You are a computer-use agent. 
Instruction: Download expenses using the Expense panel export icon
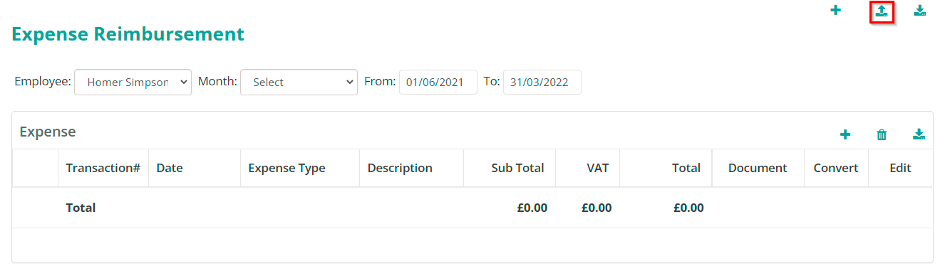click(919, 134)
